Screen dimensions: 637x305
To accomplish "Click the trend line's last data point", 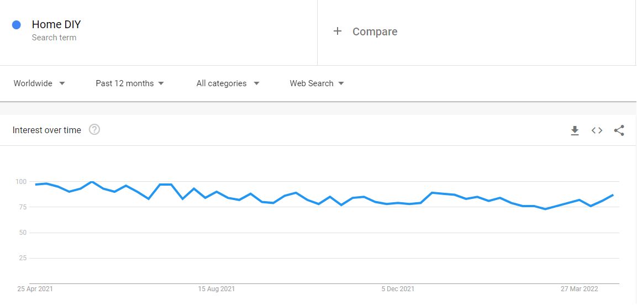I will (613, 195).
